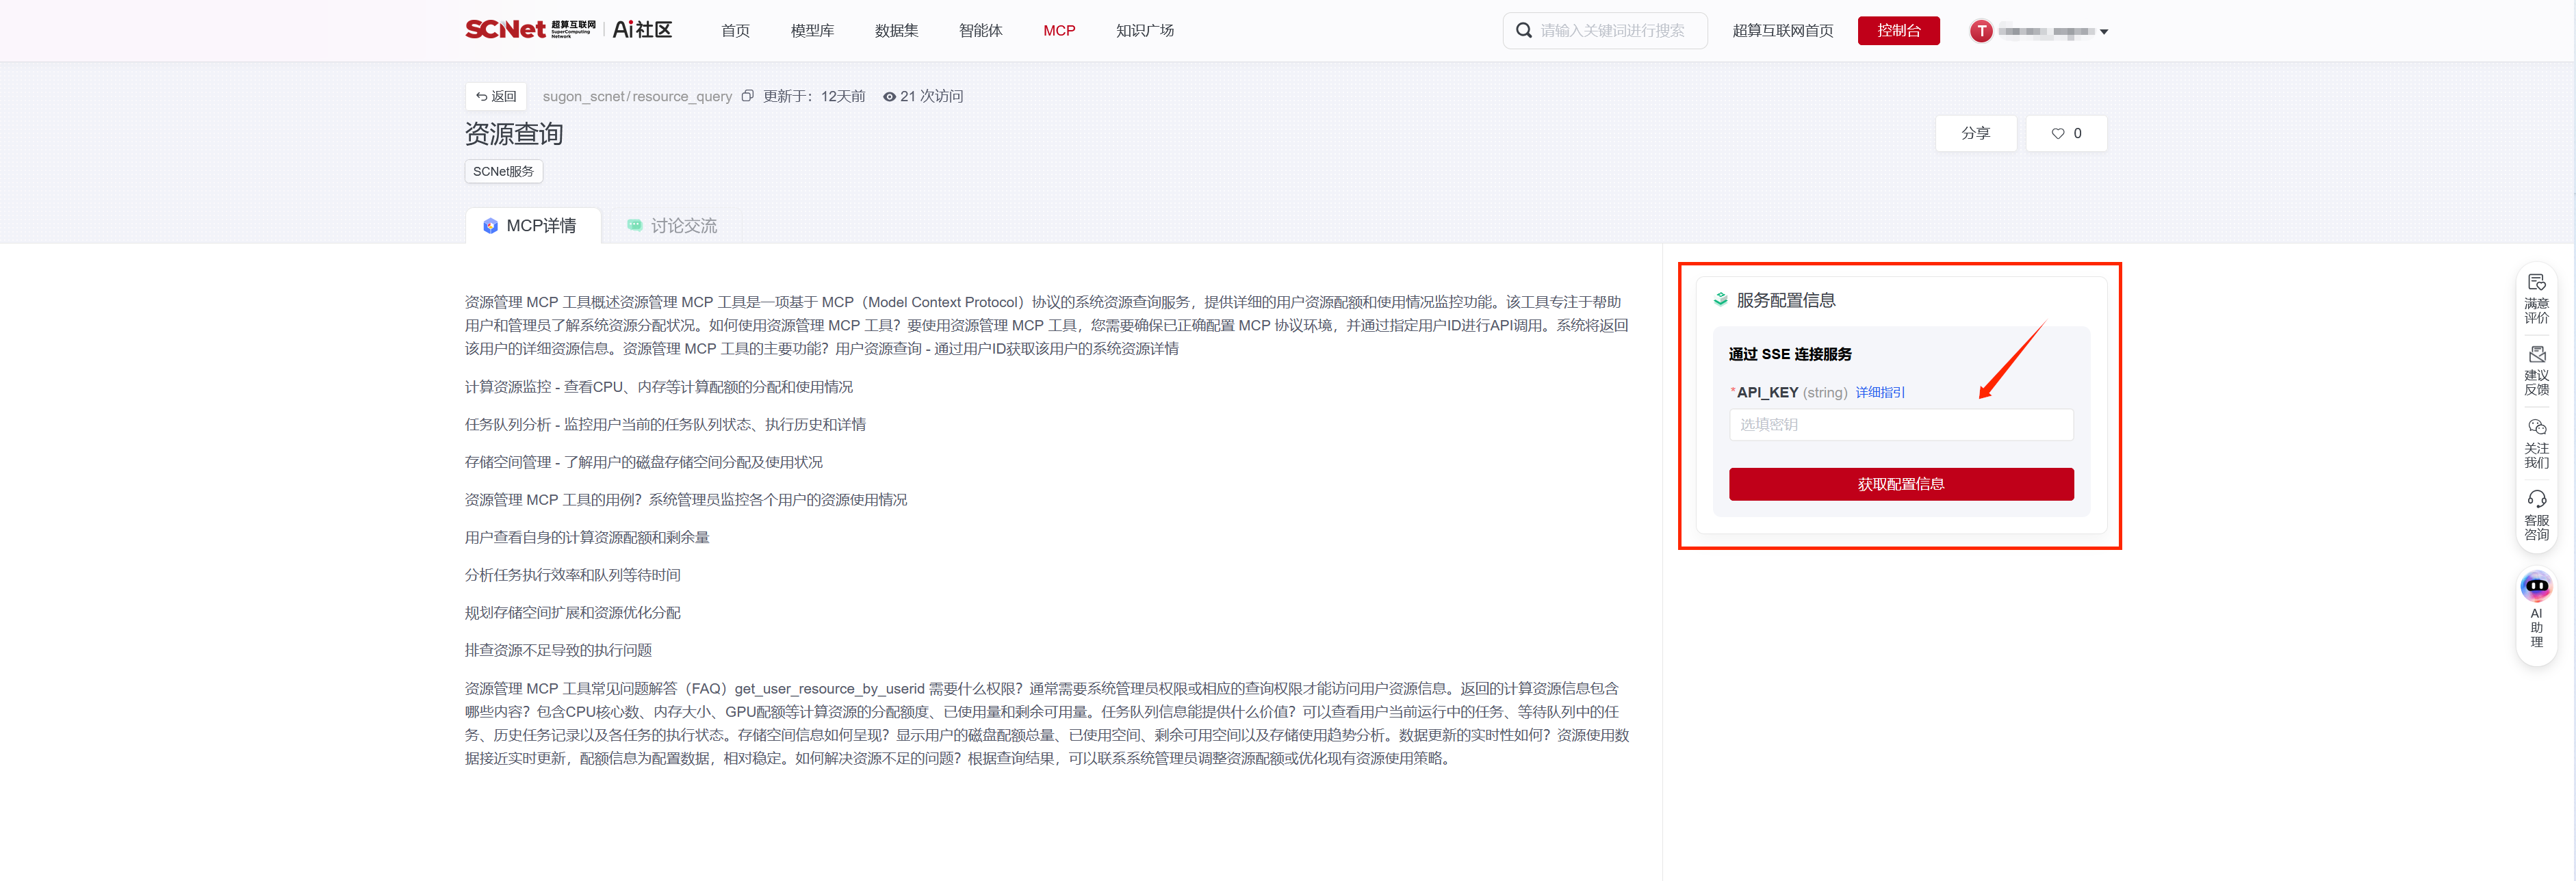Copy the resource_query path with copy icon

(x=747, y=96)
